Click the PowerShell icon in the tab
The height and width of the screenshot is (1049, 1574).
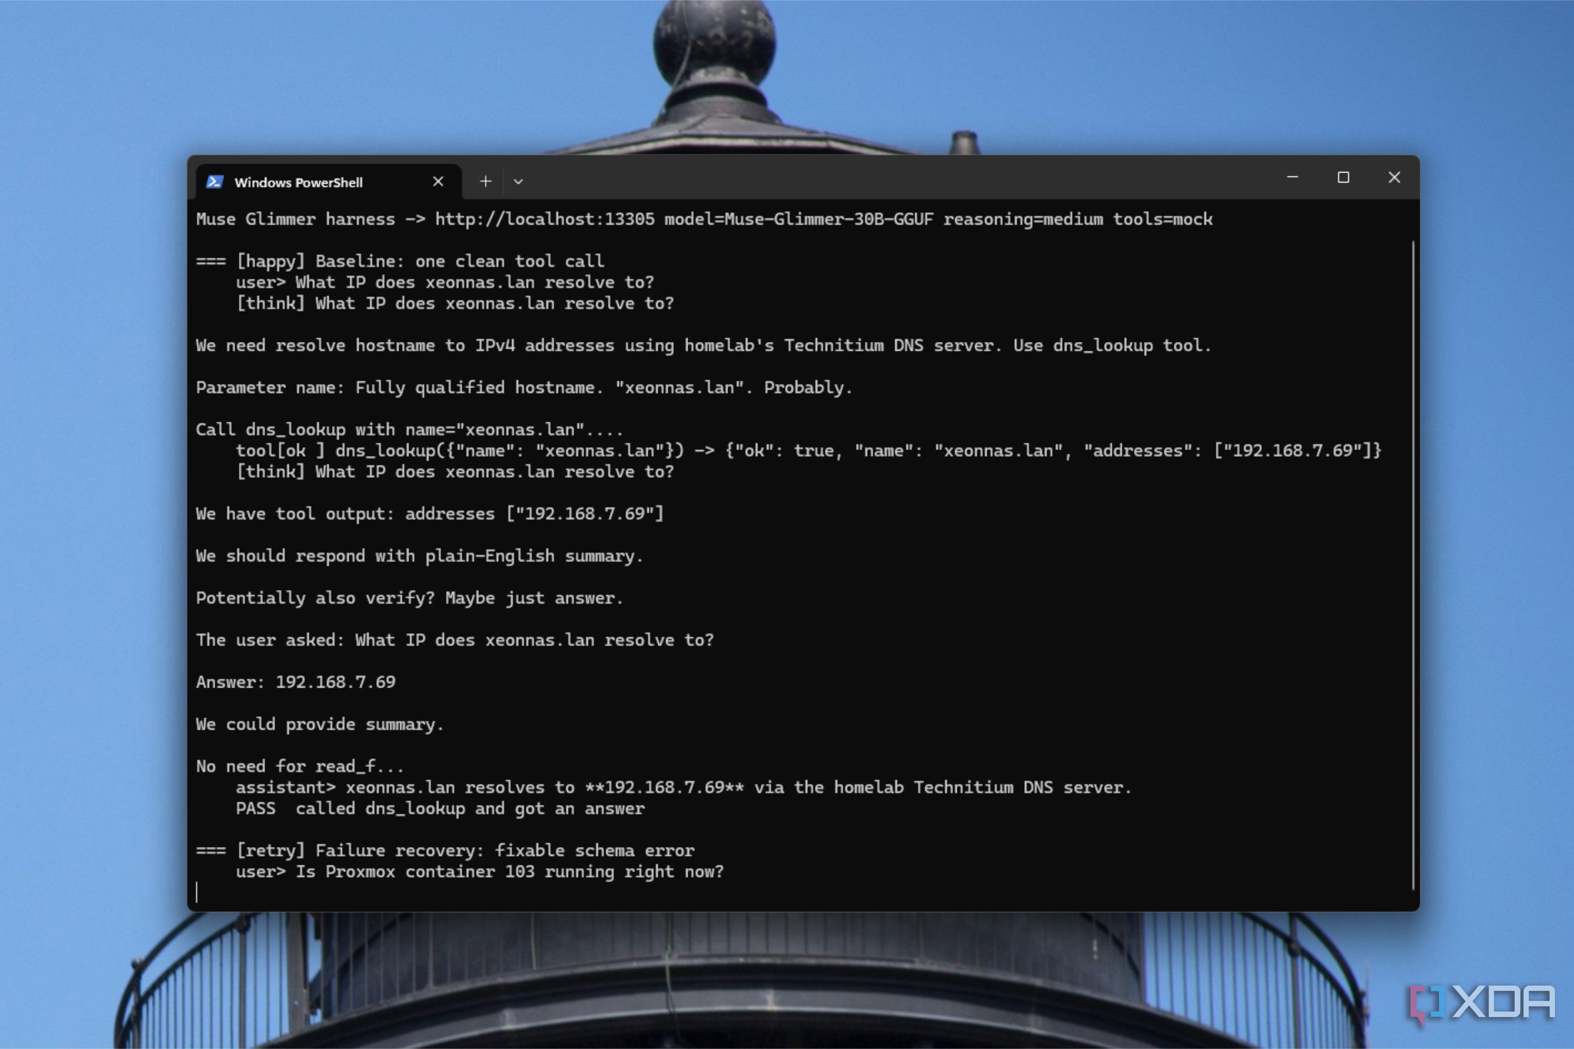click(214, 182)
